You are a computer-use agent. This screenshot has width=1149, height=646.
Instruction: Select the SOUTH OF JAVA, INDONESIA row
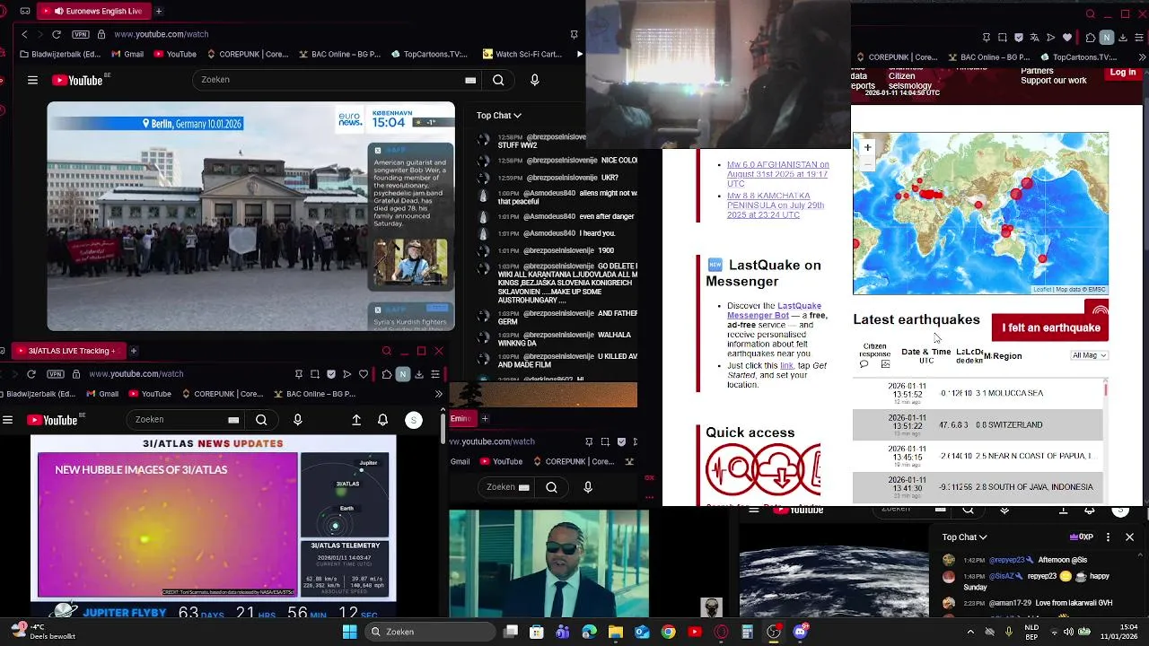coord(978,487)
